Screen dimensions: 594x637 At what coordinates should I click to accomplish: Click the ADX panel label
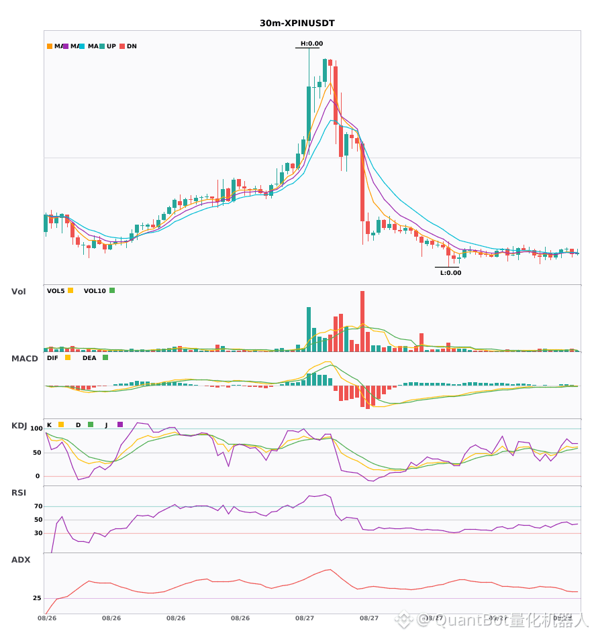21,560
